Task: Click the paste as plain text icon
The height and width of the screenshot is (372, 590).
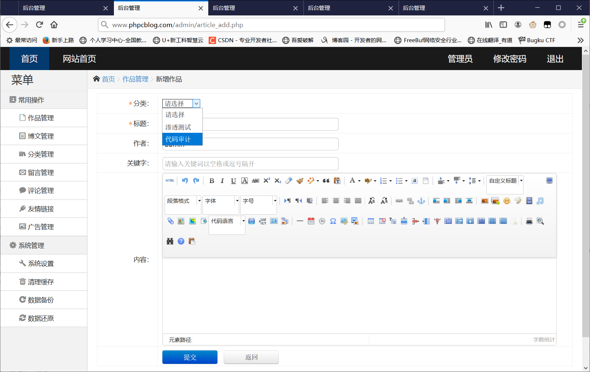Action: point(337,180)
